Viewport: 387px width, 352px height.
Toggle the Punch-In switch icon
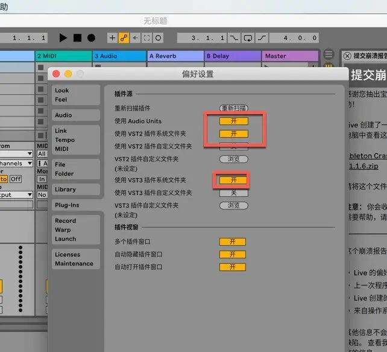point(234,38)
